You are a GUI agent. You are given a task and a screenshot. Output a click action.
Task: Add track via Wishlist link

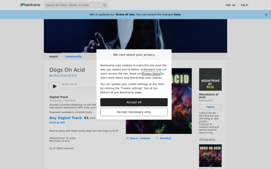[165, 138]
